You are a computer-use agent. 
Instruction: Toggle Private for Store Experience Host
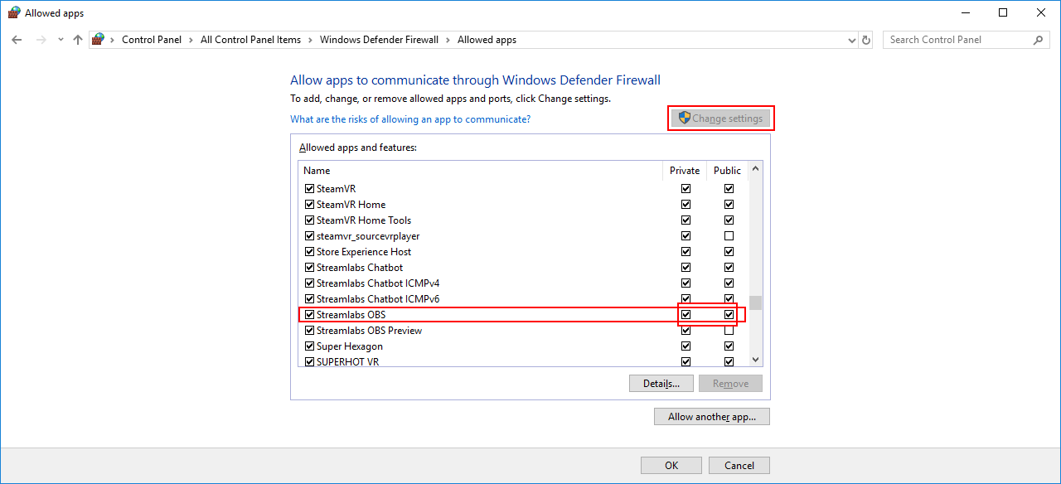tap(686, 252)
